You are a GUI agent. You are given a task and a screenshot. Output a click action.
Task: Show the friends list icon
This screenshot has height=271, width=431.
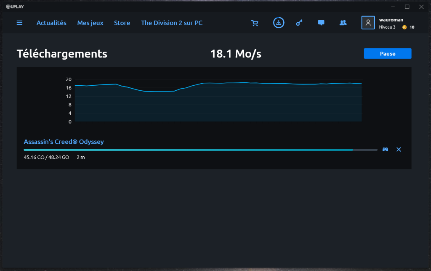pyautogui.click(x=343, y=23)
